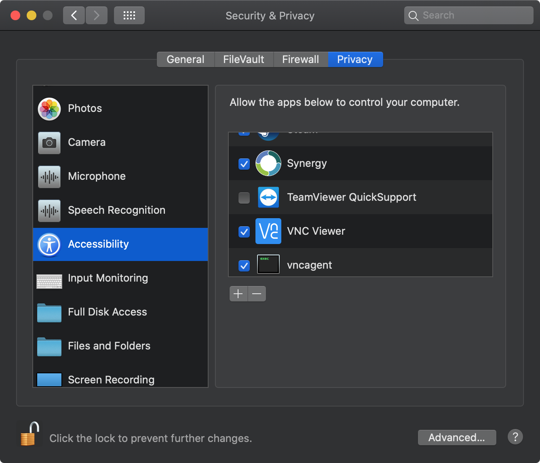Select the Microphone label in sidebar
Image resolution: width=540 pixels, height=463 pixels.
(x=97, y=176)
